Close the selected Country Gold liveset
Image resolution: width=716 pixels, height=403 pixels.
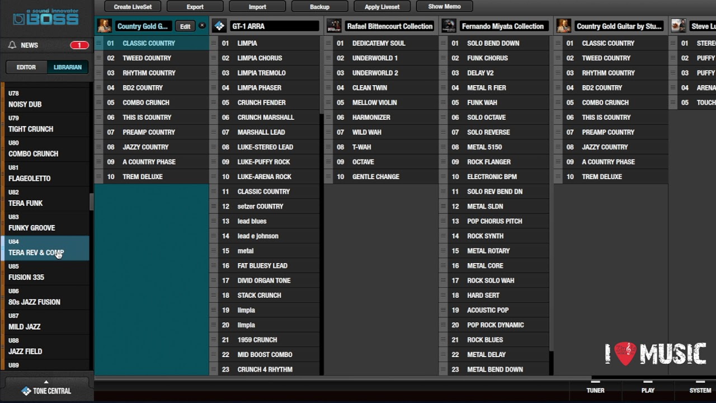tap(202, 26)
